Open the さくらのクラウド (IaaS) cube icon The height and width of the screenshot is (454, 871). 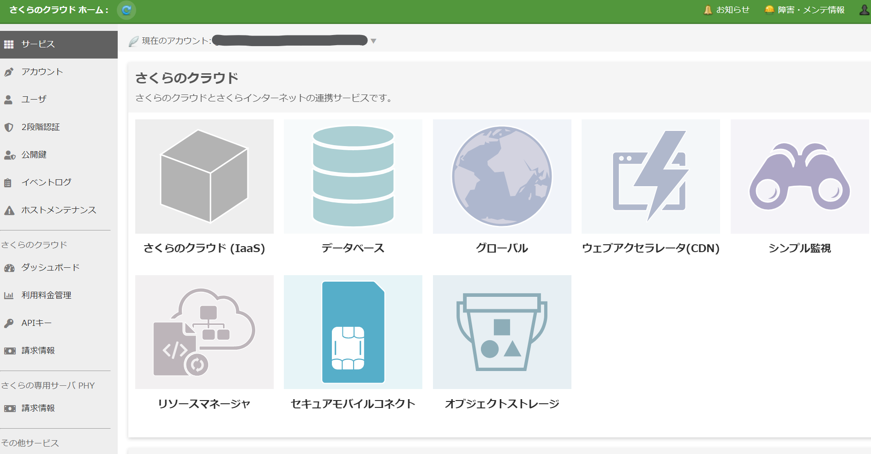pos(204,177)
